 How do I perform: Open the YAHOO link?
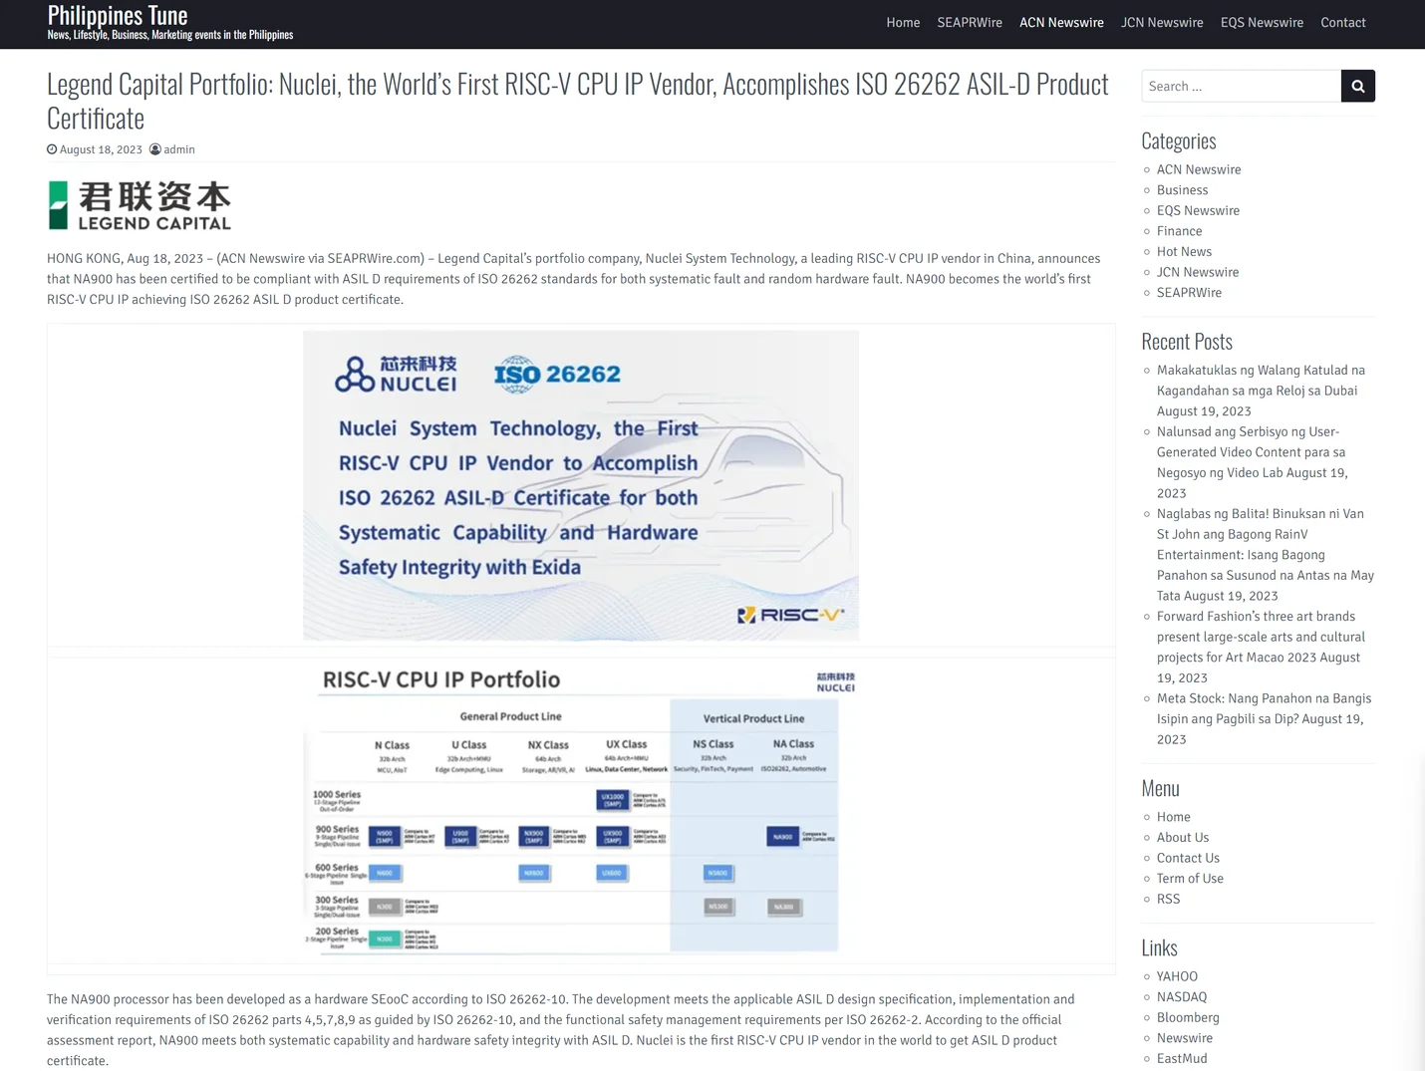(x=1177, y=976)
